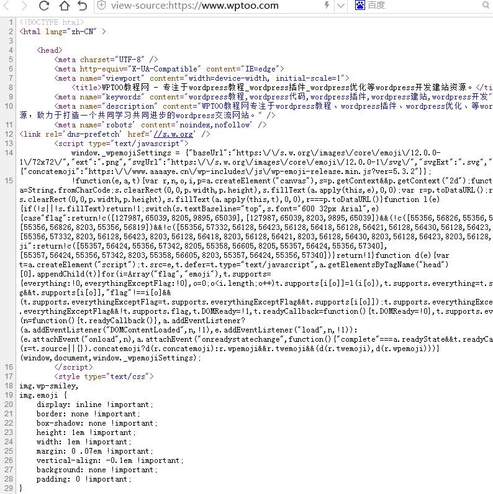Click the background: none !important line
This screenshot has height=494, width=493.
pos(97,470)
